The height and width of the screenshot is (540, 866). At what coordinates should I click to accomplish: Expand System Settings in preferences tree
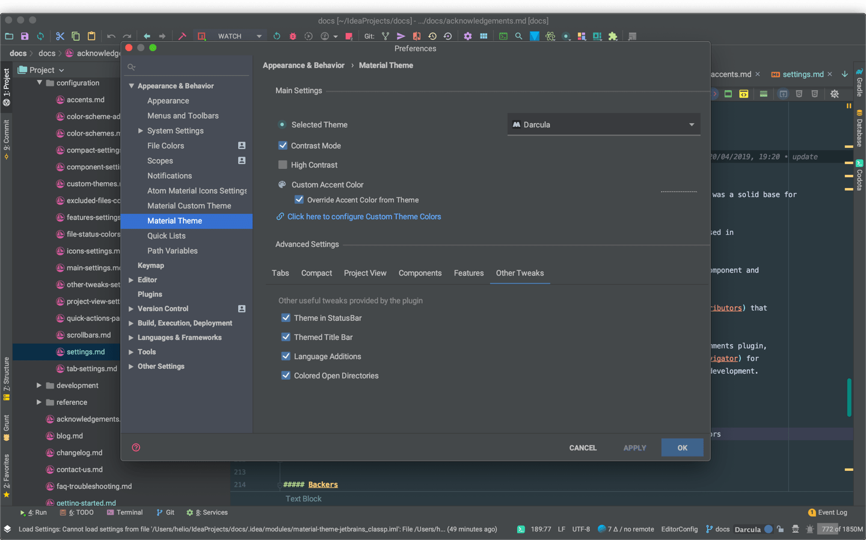pyautogui.click(x=141, y=130)
